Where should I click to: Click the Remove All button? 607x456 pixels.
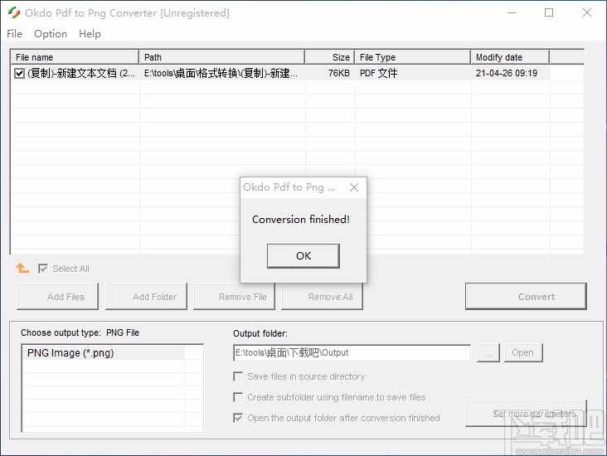[x=322, y=297]
